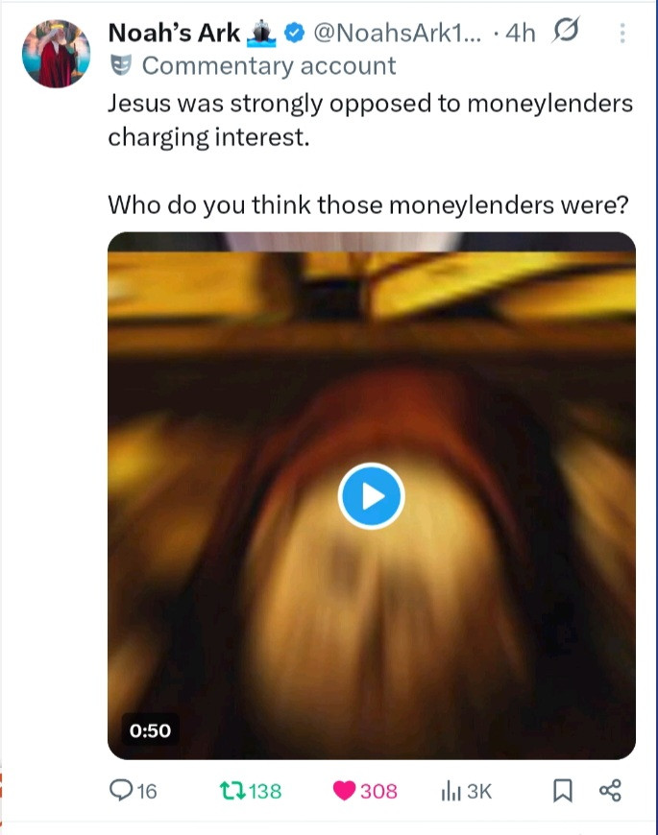658x835 pixels.
Task: Bookmark this post
Action: [x=563, y=791]
